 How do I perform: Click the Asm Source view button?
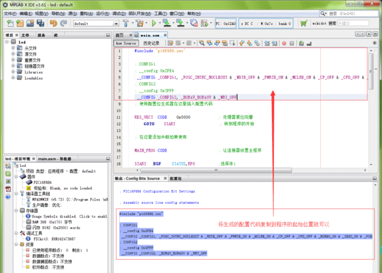[x=126, y=44]
